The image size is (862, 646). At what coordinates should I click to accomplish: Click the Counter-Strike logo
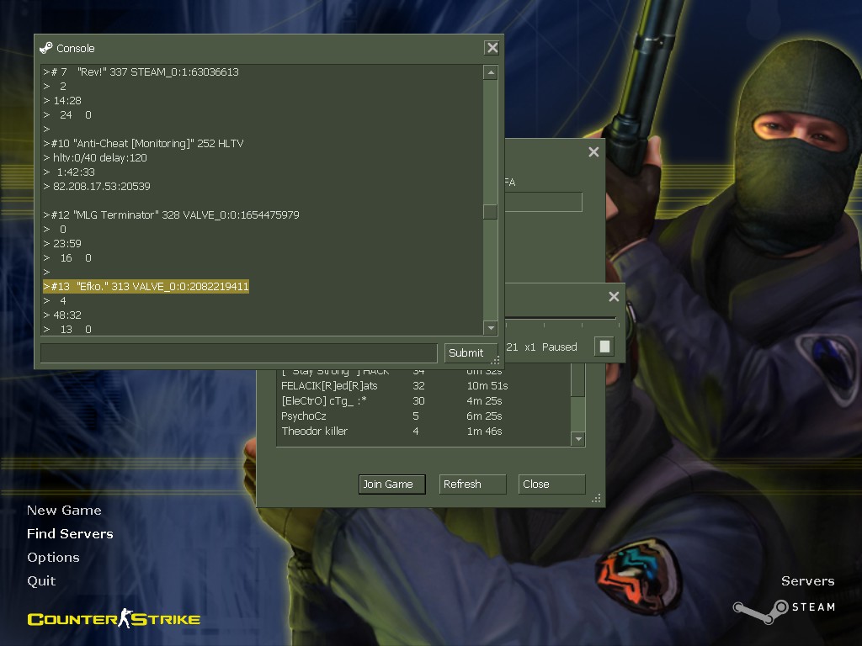114,618
